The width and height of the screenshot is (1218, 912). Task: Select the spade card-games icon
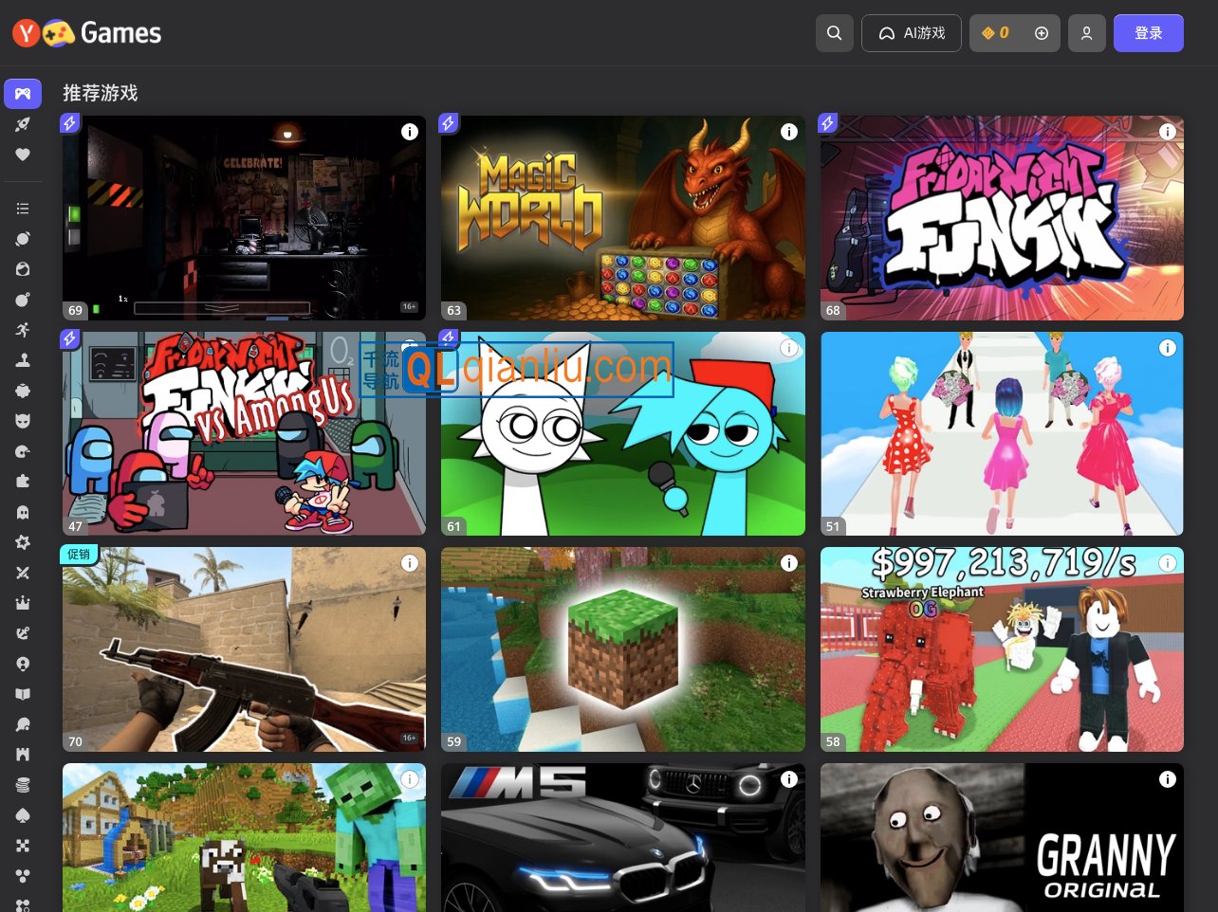point(23,814)
